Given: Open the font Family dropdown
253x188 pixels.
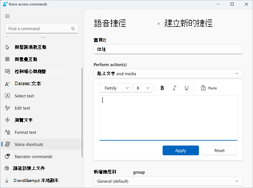Looking at the screenshot, I should (115, 88).
